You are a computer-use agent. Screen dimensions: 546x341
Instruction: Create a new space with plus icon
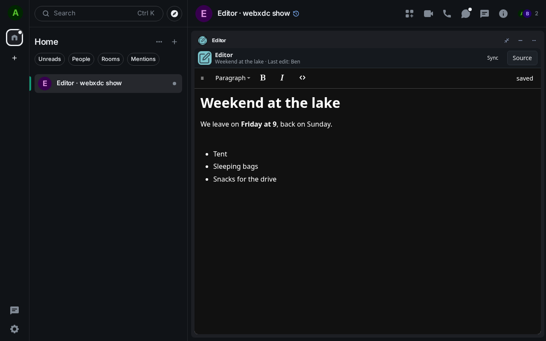point(15,58)
